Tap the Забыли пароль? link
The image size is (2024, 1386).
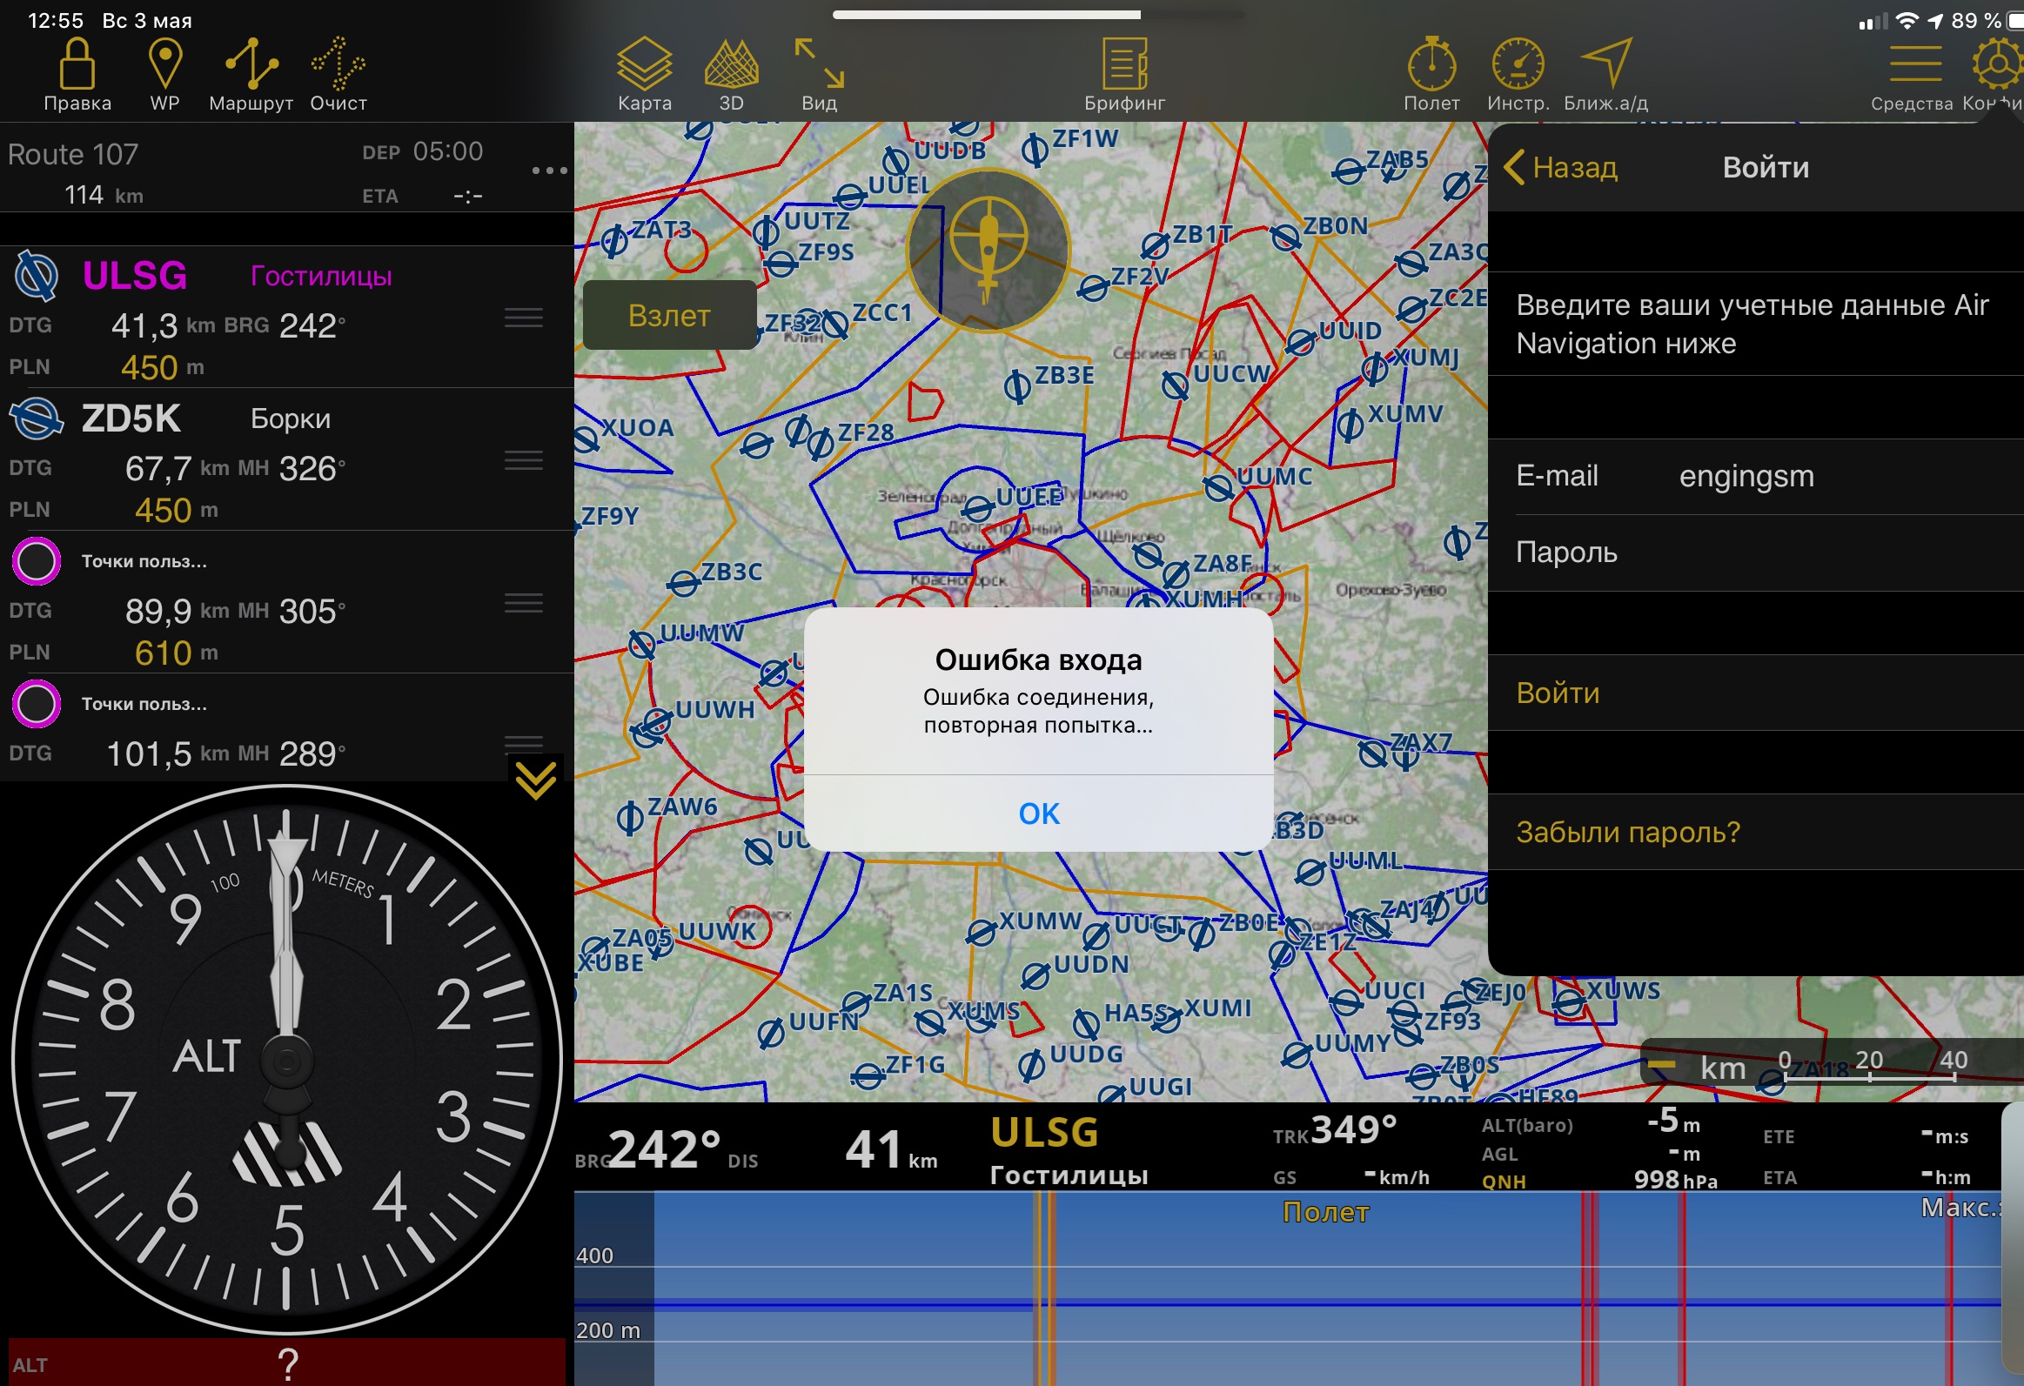(1627, 833)
